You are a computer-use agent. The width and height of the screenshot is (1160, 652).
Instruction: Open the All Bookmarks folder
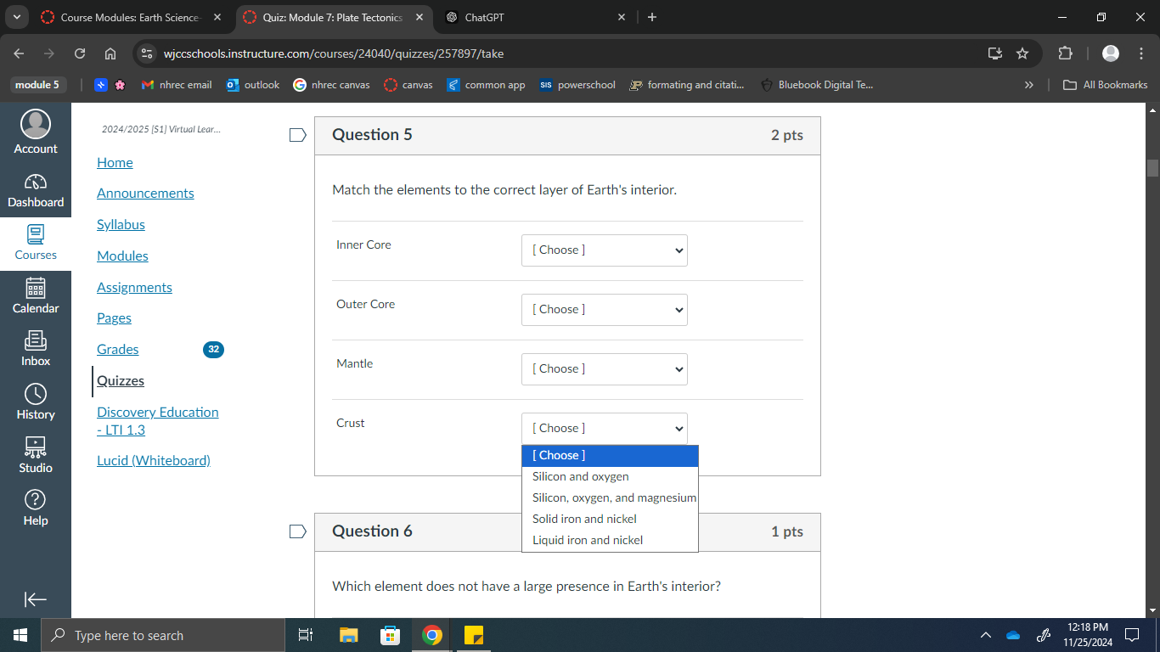1106,85
